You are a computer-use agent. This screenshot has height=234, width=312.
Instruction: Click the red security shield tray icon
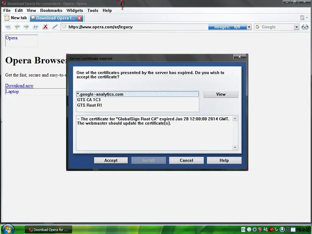click(260, 229)
